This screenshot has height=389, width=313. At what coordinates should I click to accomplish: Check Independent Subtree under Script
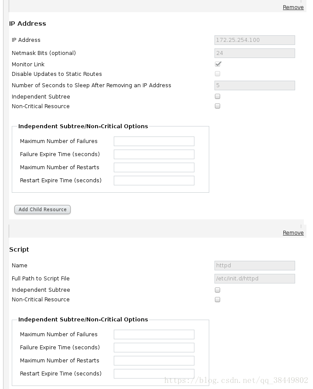(x=218, y=290)
